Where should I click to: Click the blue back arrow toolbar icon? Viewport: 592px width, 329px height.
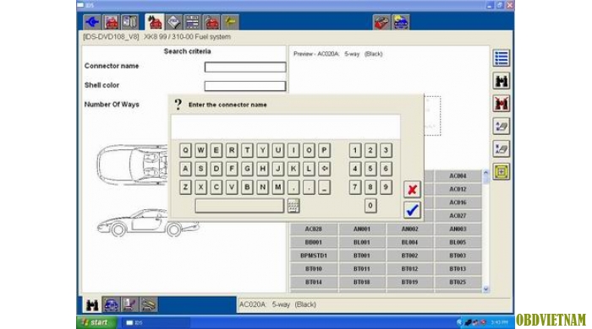click(x=91, y=22)
